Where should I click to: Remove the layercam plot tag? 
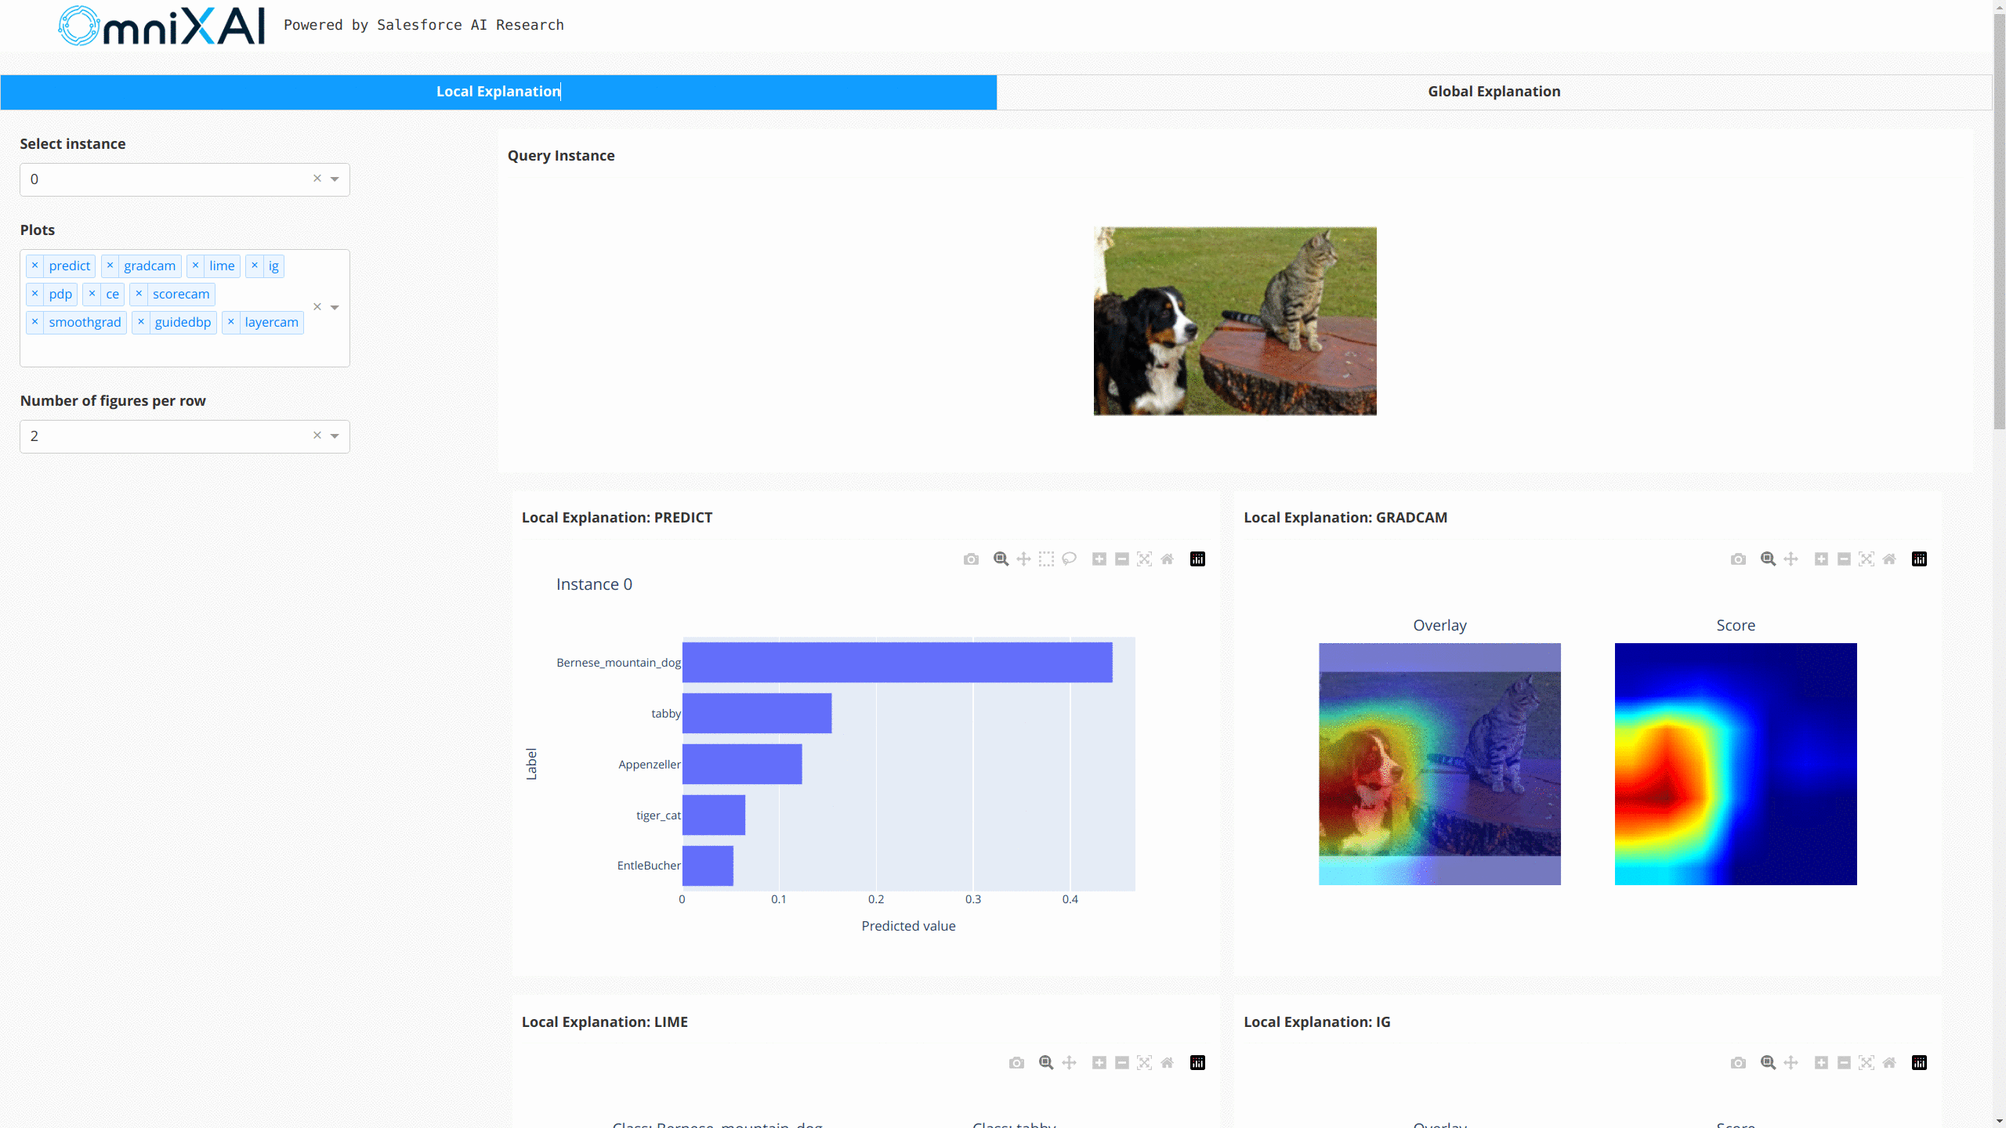point(231,322)
